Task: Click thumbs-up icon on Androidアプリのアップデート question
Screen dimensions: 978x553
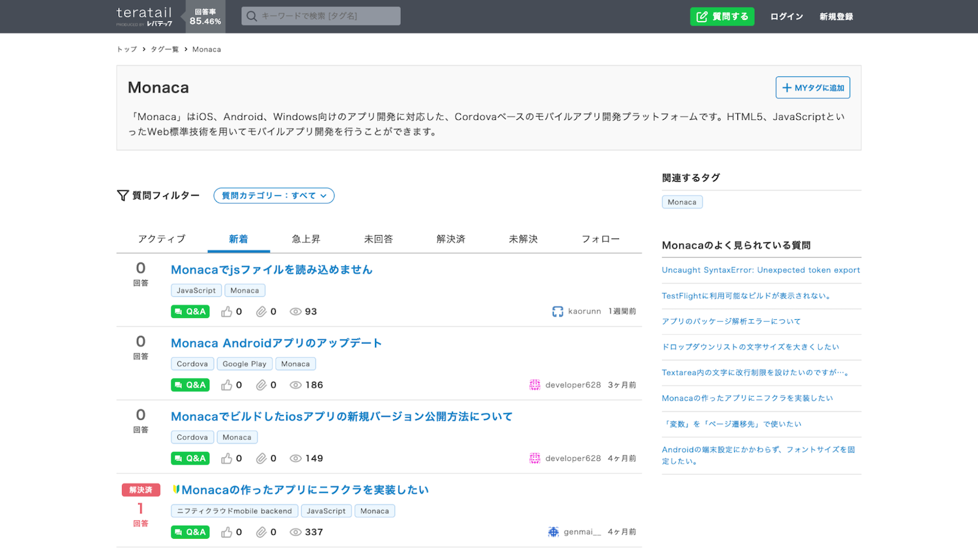Action: 226,386
